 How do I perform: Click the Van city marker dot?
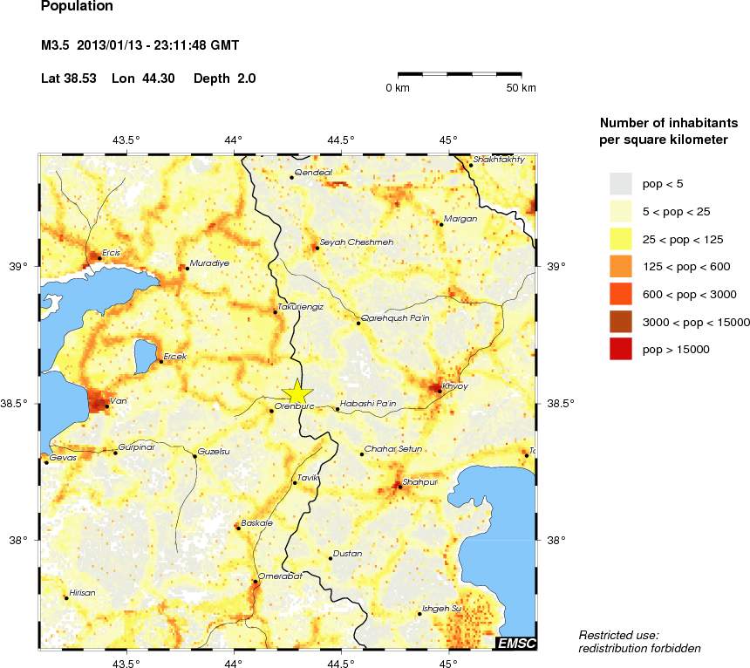click(107, 406)
